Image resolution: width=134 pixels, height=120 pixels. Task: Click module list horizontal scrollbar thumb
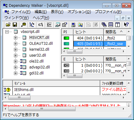pos(19,98)
